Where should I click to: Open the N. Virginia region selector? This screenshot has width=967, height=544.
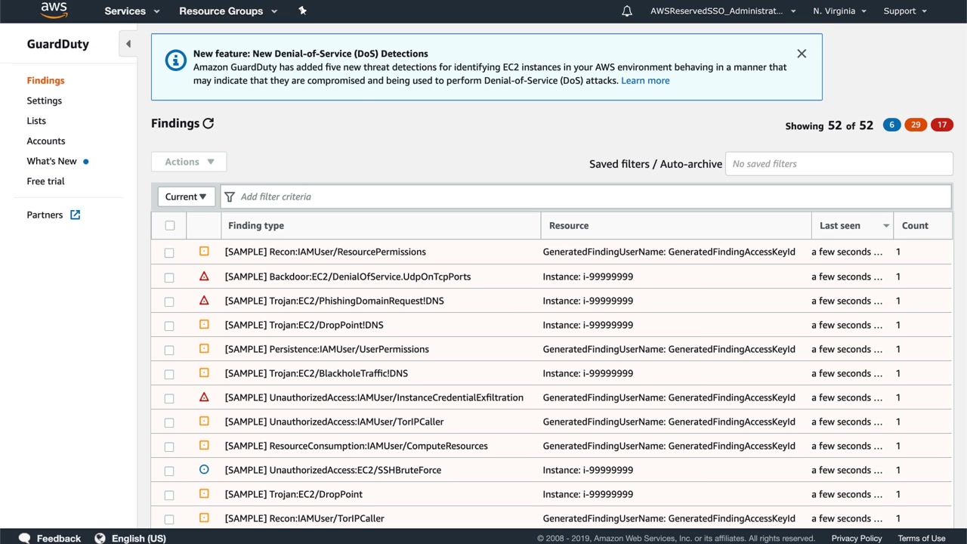click(x=839, y=11)
